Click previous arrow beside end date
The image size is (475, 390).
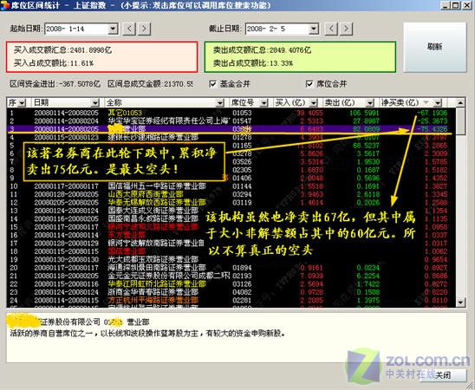331,29
